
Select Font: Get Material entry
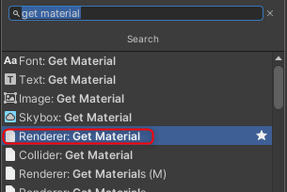tap(67, 61)
